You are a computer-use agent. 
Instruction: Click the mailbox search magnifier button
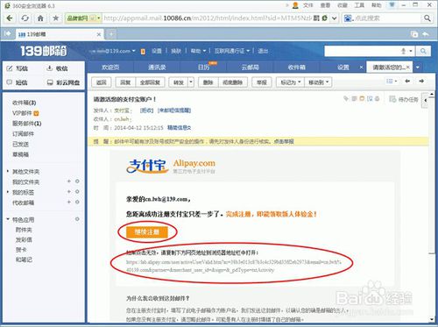pyautogui.click(x=423, y=51)
